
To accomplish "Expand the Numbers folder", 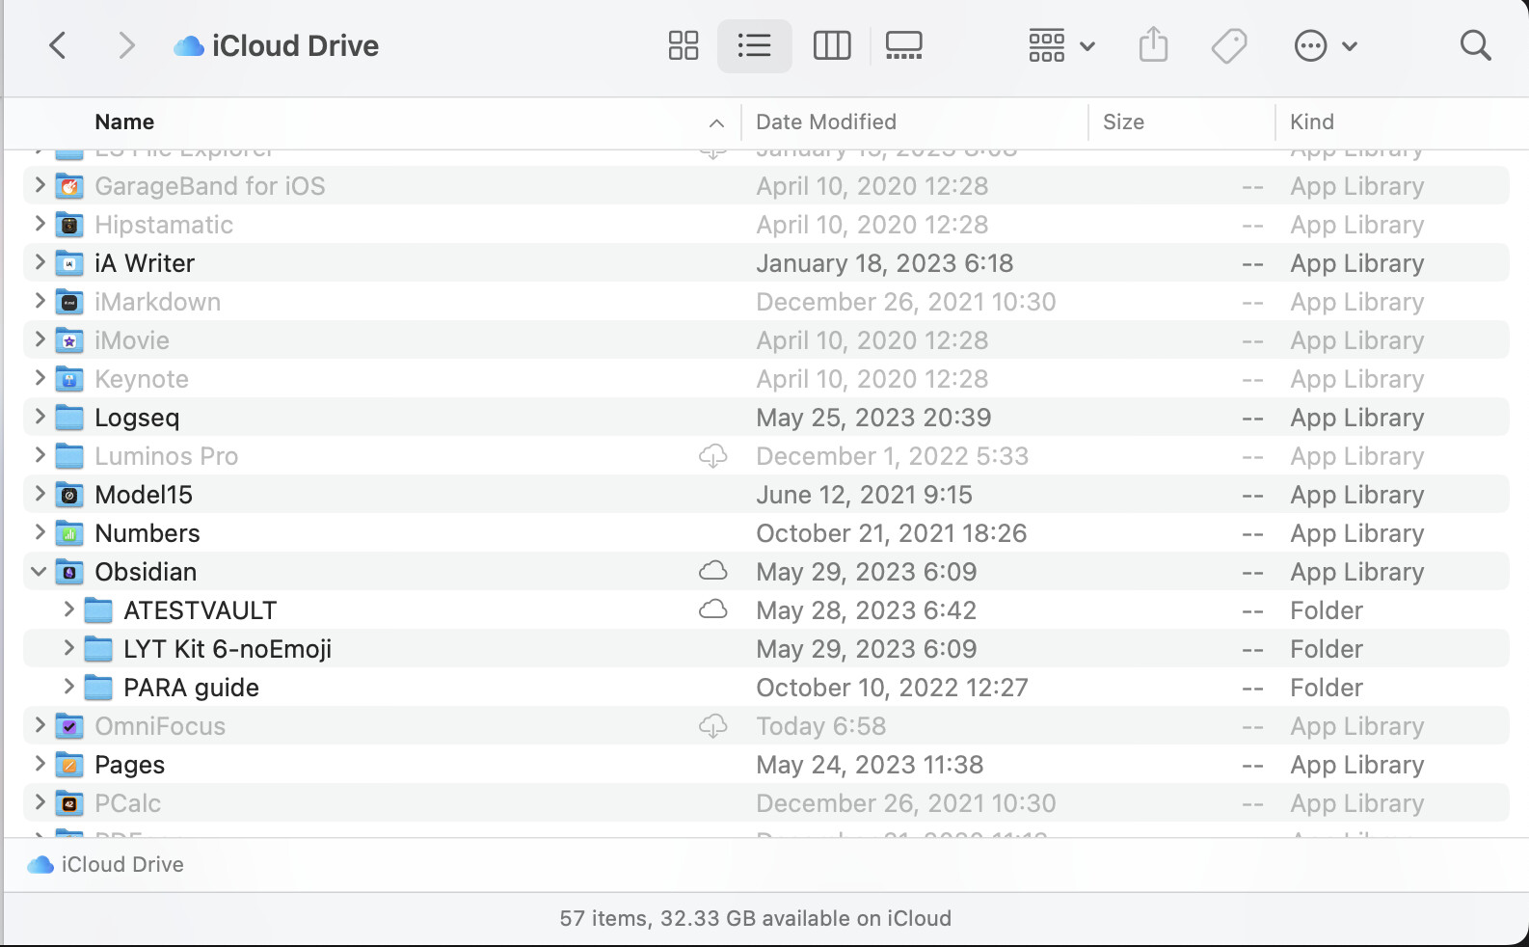I will pyautogui.click(x=40, y=532).
